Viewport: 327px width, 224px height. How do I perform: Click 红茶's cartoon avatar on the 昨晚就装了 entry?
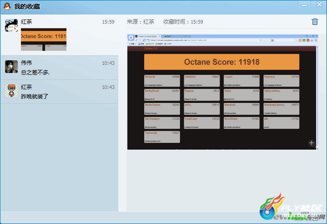[x=11, y=90]
